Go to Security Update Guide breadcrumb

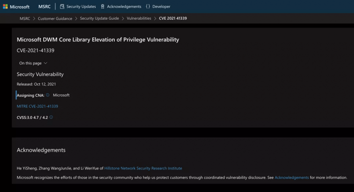(x=99, y=19)
